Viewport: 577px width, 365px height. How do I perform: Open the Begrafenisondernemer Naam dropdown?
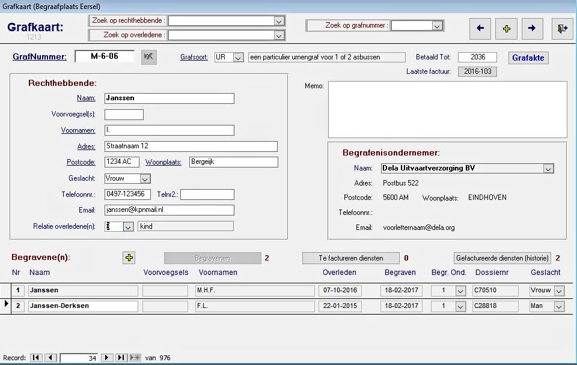[x=548, y=169]
